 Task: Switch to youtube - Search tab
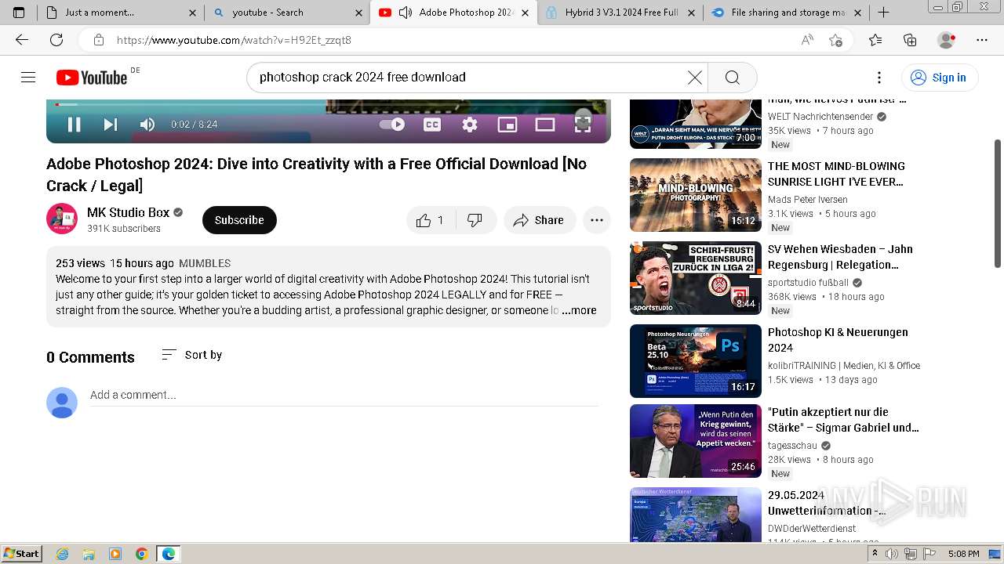pyautogui.click(x=288, y=13)
